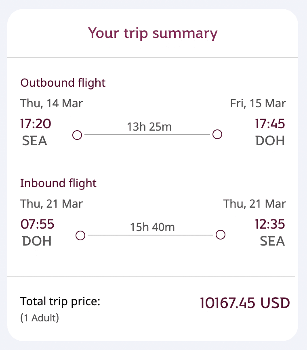
Task: Click the inbound 12:35 arrival time
Action: 270,224
